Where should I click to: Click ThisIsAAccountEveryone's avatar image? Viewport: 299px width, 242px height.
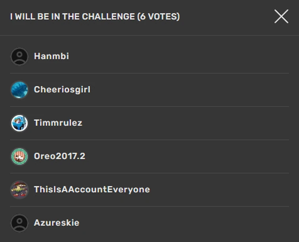(x=19, y=190)
